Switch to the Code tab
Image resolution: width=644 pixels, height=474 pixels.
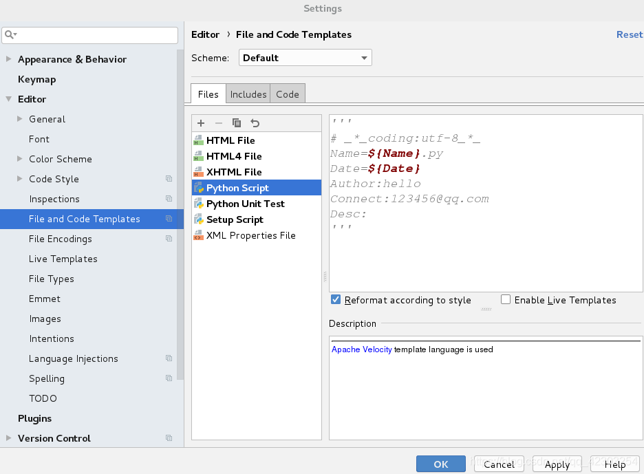(x=288, y=94)
